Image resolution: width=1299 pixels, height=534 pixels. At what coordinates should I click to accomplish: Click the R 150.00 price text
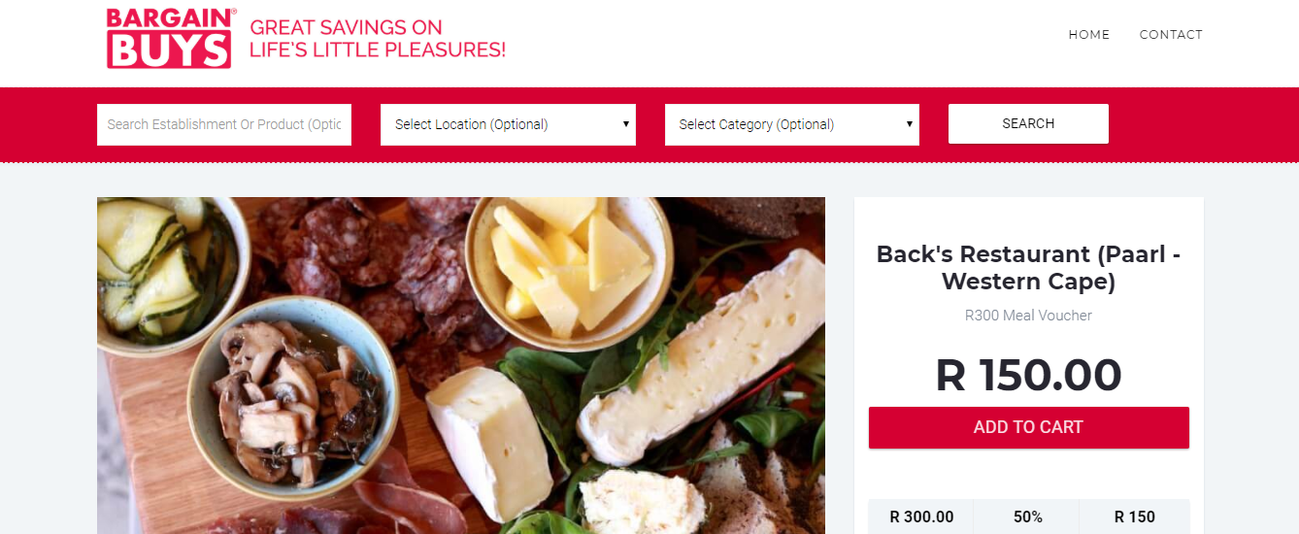(x=1028, y=375)
